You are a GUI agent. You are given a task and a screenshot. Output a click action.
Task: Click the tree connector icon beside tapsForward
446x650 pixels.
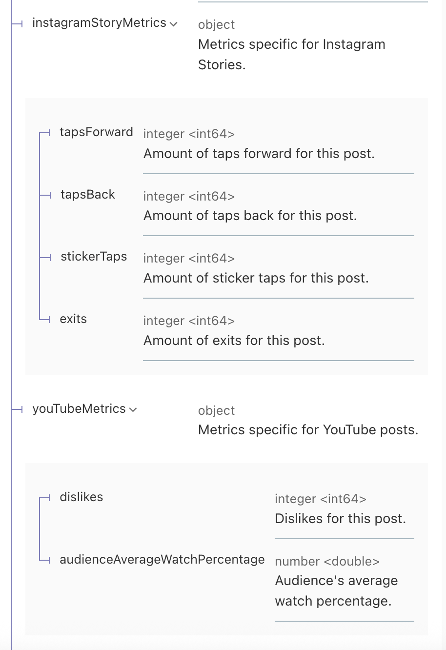(45, 132)
